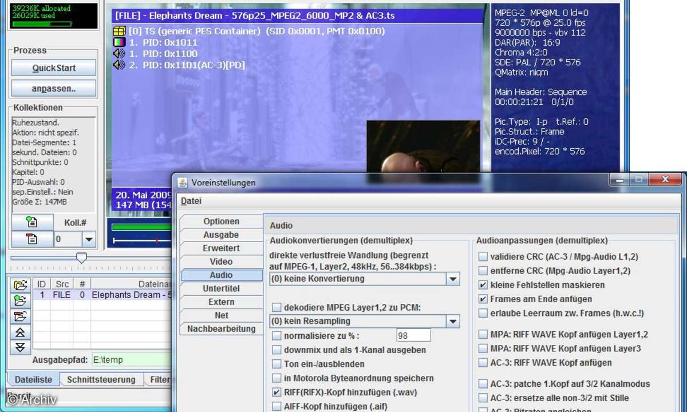Enable 'validiere CRC (AC-3 / Mpg-Audio L1,2)'

pos(484,257)
